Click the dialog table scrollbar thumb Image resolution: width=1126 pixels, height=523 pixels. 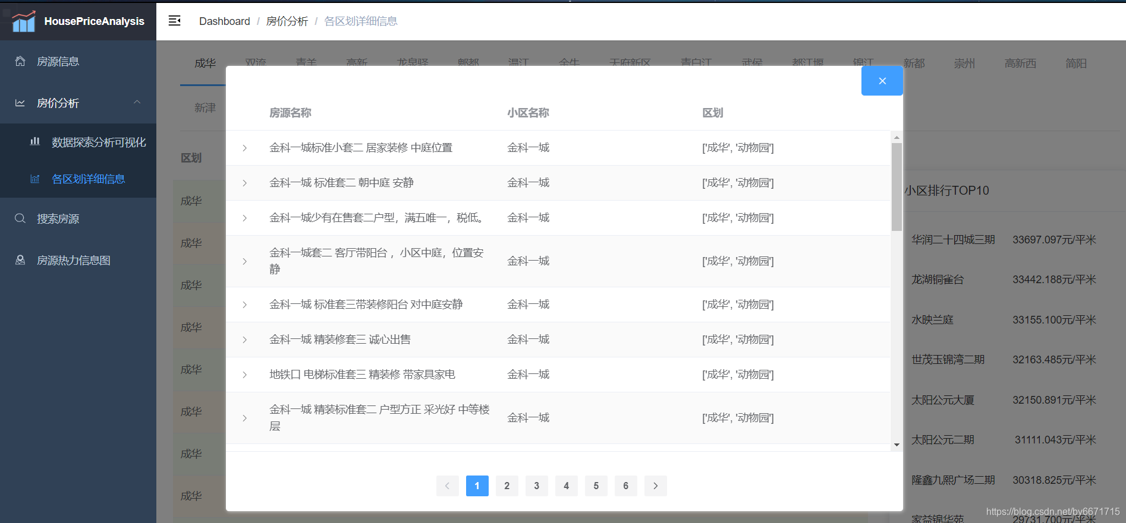pos(897,186)
